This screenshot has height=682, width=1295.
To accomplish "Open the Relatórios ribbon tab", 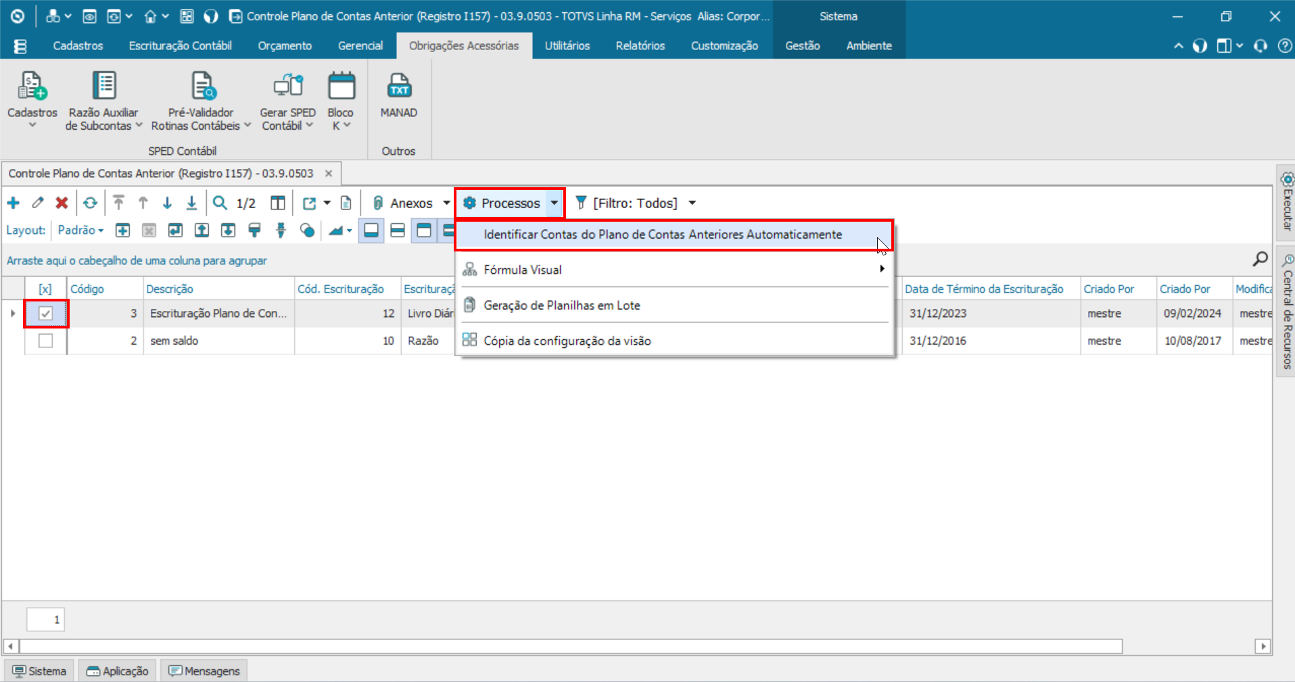I will pos(640,46).
